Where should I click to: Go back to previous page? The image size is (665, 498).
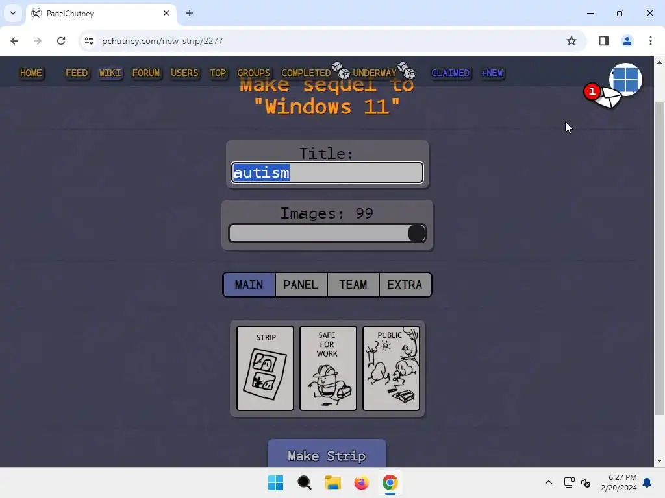(14, 41)
